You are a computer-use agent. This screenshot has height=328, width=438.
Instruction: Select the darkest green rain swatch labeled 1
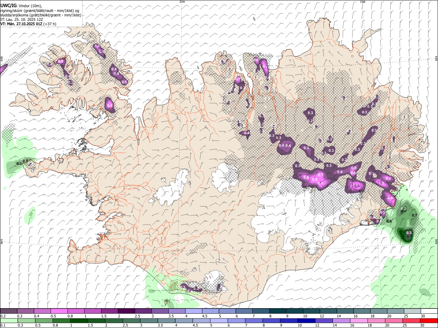click(x=79, y=321)
